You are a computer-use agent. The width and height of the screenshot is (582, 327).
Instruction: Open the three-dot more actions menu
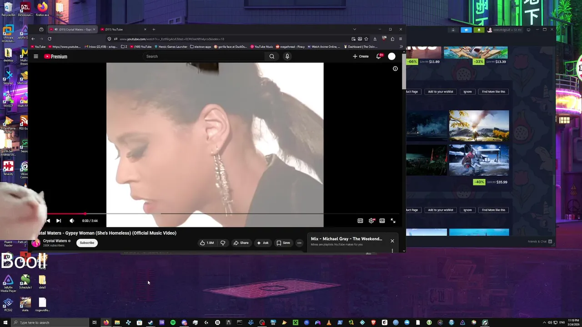point(299,243)
